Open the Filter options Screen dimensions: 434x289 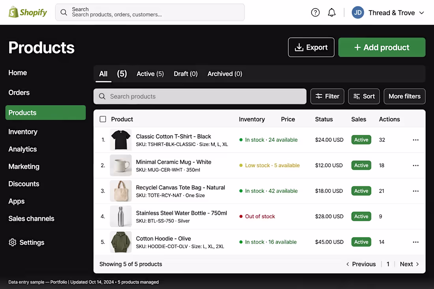click(327, 96)
